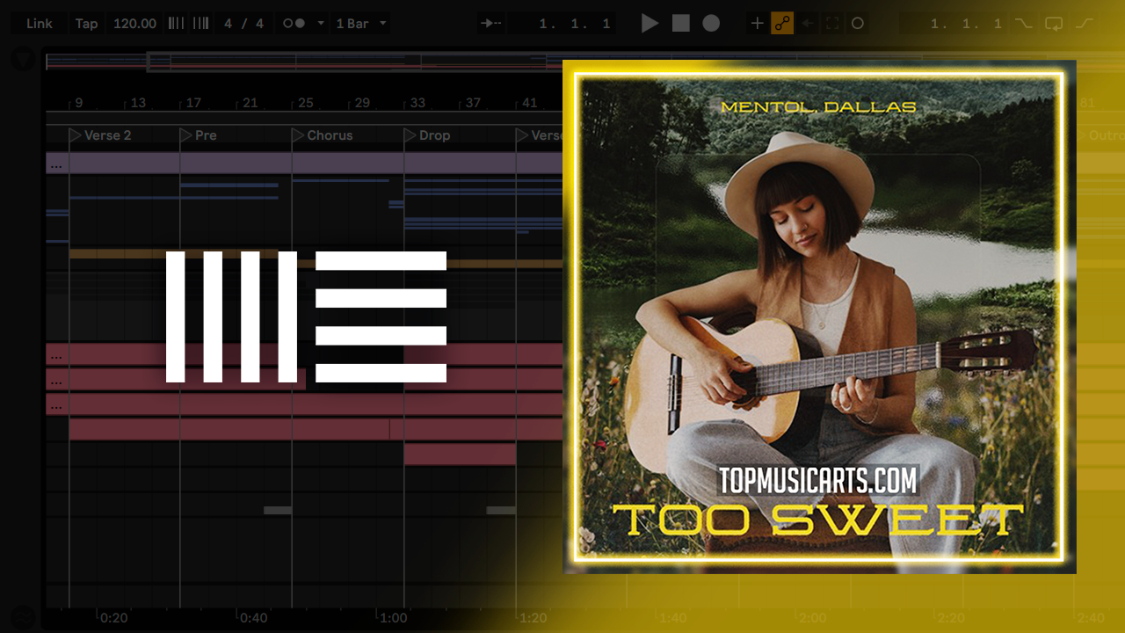The width and height of the screenshot is (1125, 633).
Task: Select the Drop locator marker
Action: click(x=410, y=135)
